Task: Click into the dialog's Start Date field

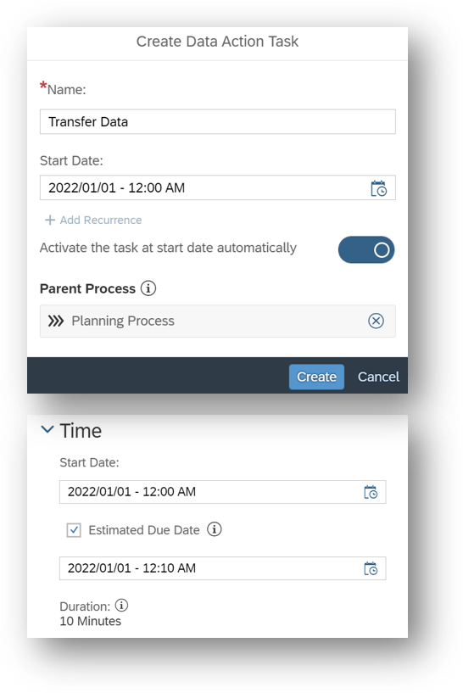Action: [218, 187]
